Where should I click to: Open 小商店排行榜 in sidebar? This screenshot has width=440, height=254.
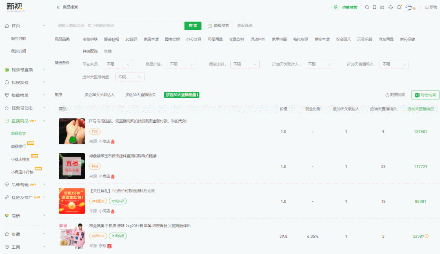coord(22,172)
